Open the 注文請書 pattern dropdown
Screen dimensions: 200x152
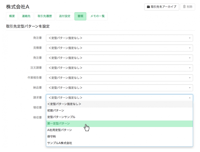[x=119, y=68]
